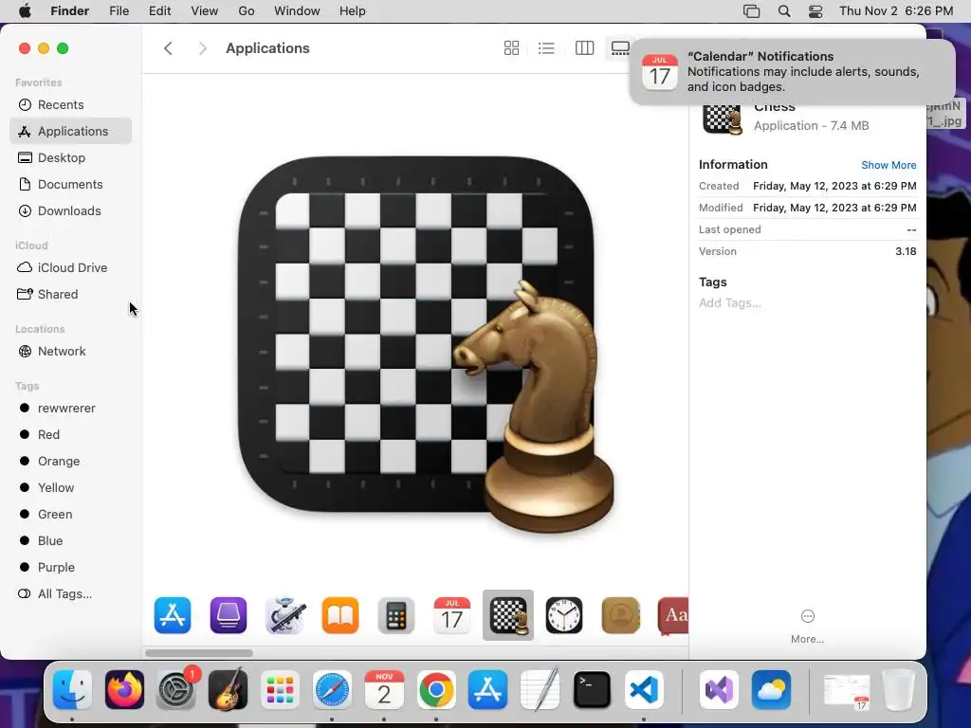
Task: Select Applications in the sidebar
Action: 70,131
